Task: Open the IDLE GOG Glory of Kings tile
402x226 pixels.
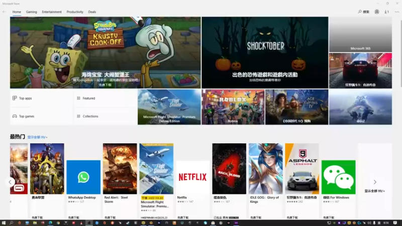Action: coord(266,169)
